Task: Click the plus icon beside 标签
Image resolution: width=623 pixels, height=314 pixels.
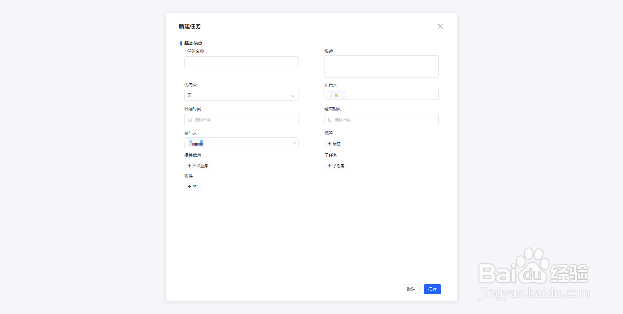Action: click(x=330, y=144)
